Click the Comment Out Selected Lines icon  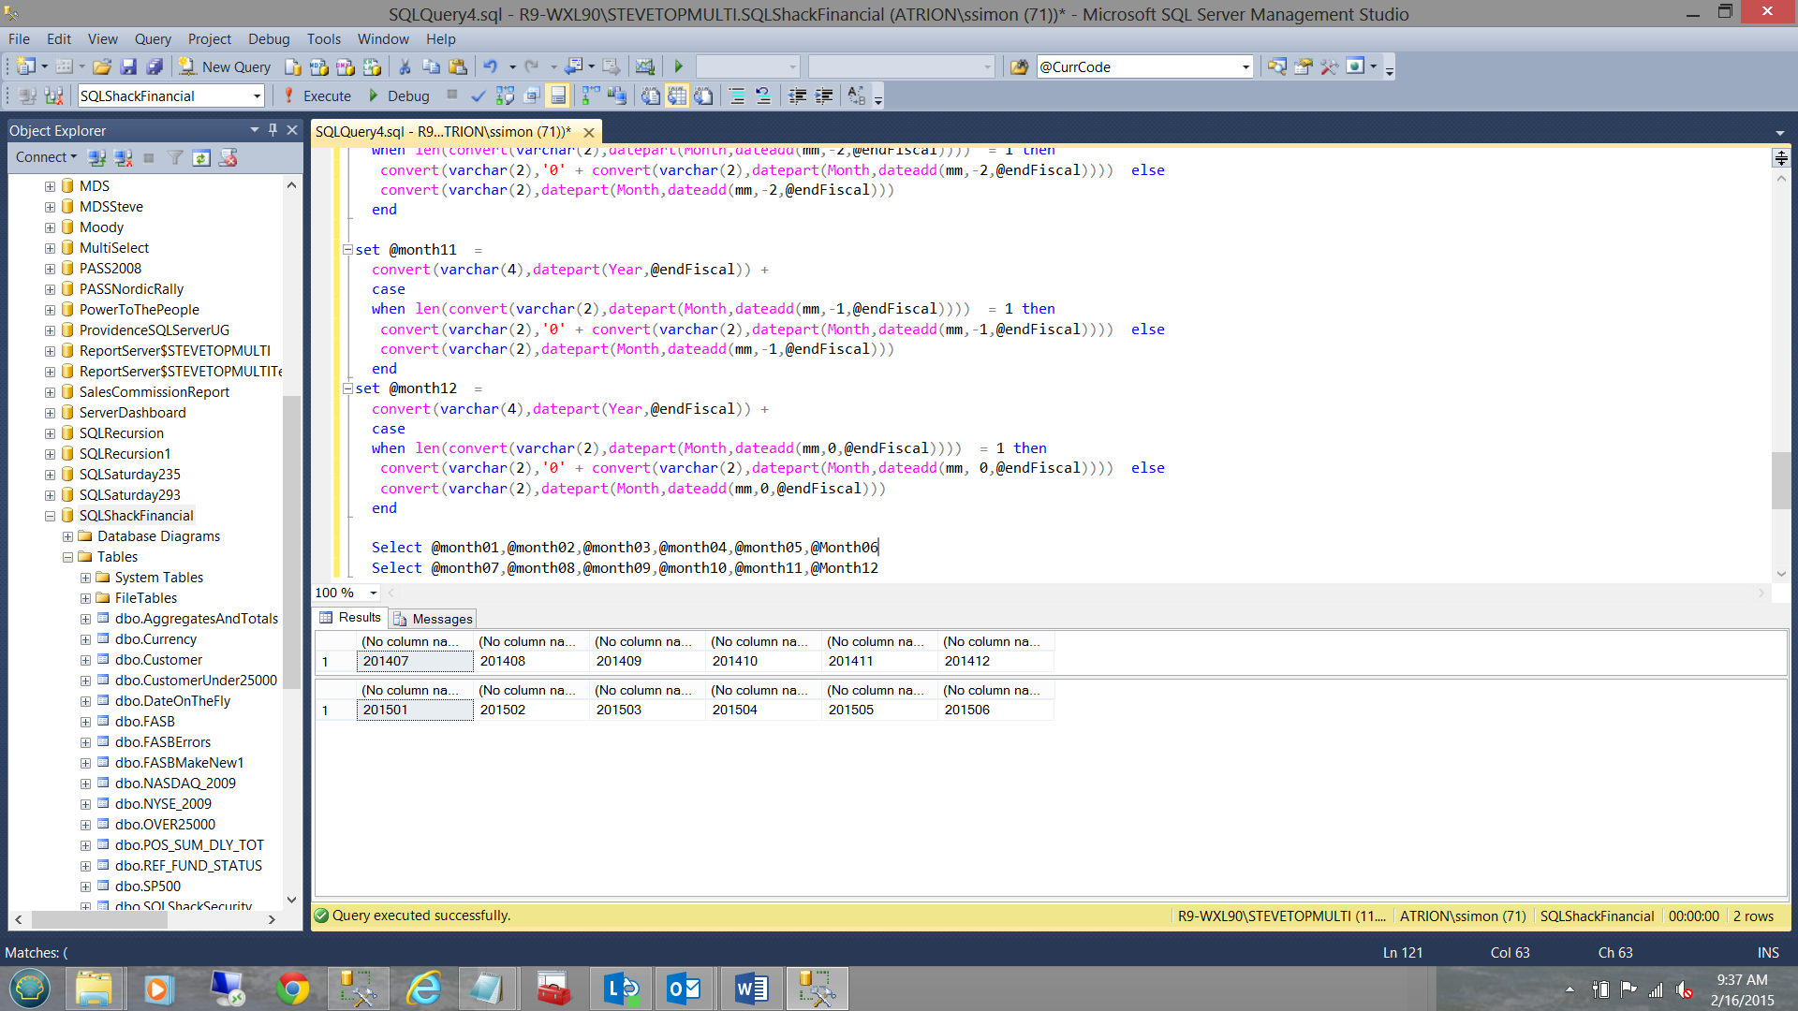click(x=737, y=95)
